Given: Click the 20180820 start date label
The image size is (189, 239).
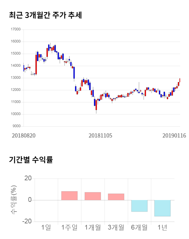Looking at the screenshot, I should 24,136.
